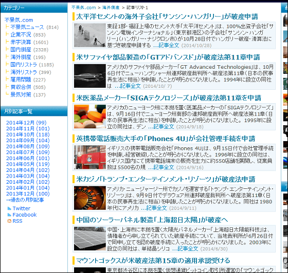This screenshot has height=273, width=288.
Task: Open 太平洋セメント サンシン・ハンガリー article headline
Action: [167, 16]
